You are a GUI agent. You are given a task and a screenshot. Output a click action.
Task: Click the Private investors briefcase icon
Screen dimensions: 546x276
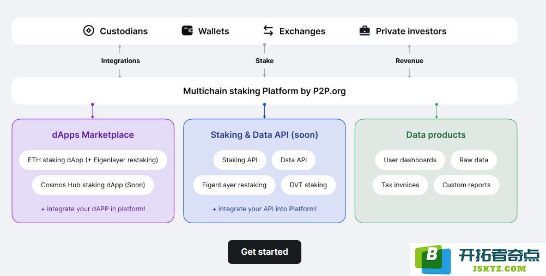365,30
